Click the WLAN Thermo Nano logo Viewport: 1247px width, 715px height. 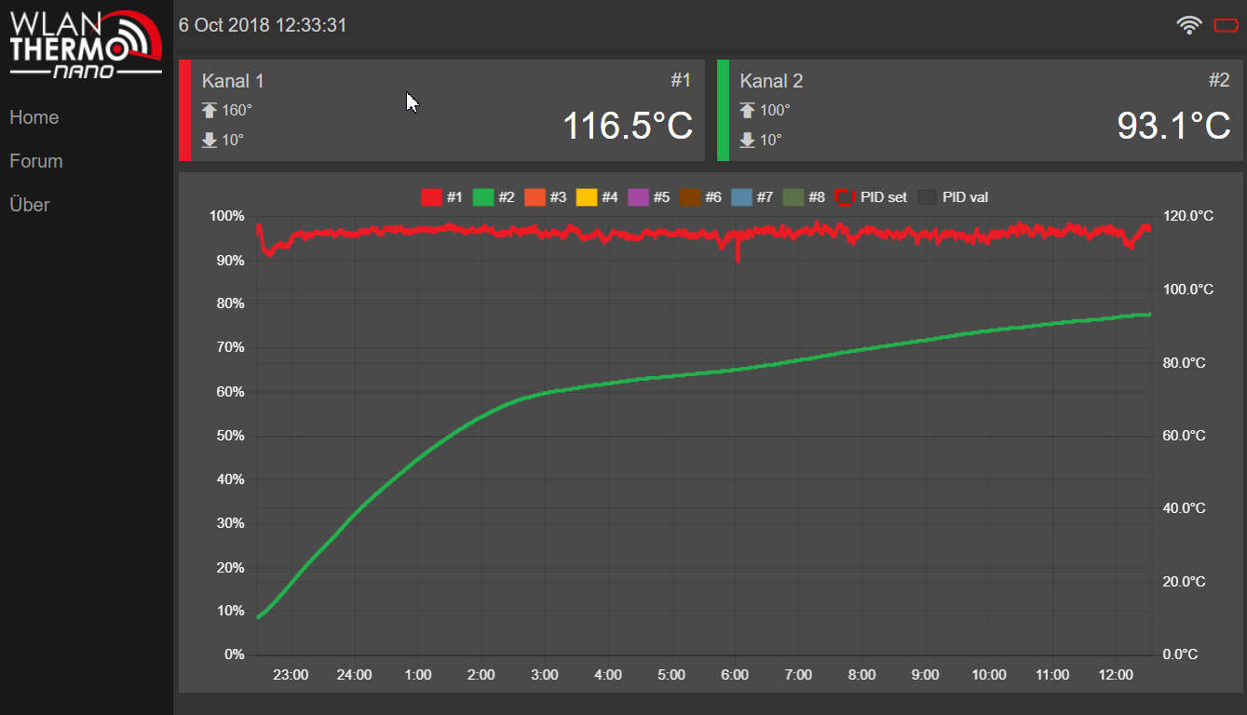[84, 44]
